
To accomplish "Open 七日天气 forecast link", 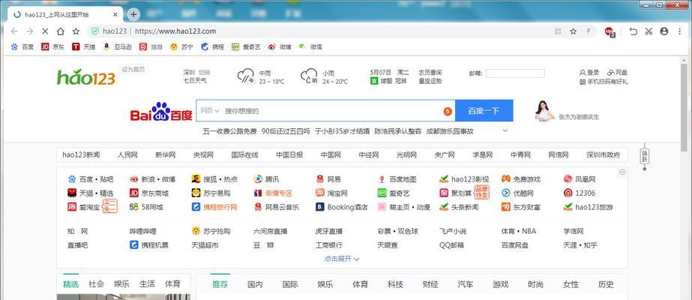I will click(x=195, y=81).
